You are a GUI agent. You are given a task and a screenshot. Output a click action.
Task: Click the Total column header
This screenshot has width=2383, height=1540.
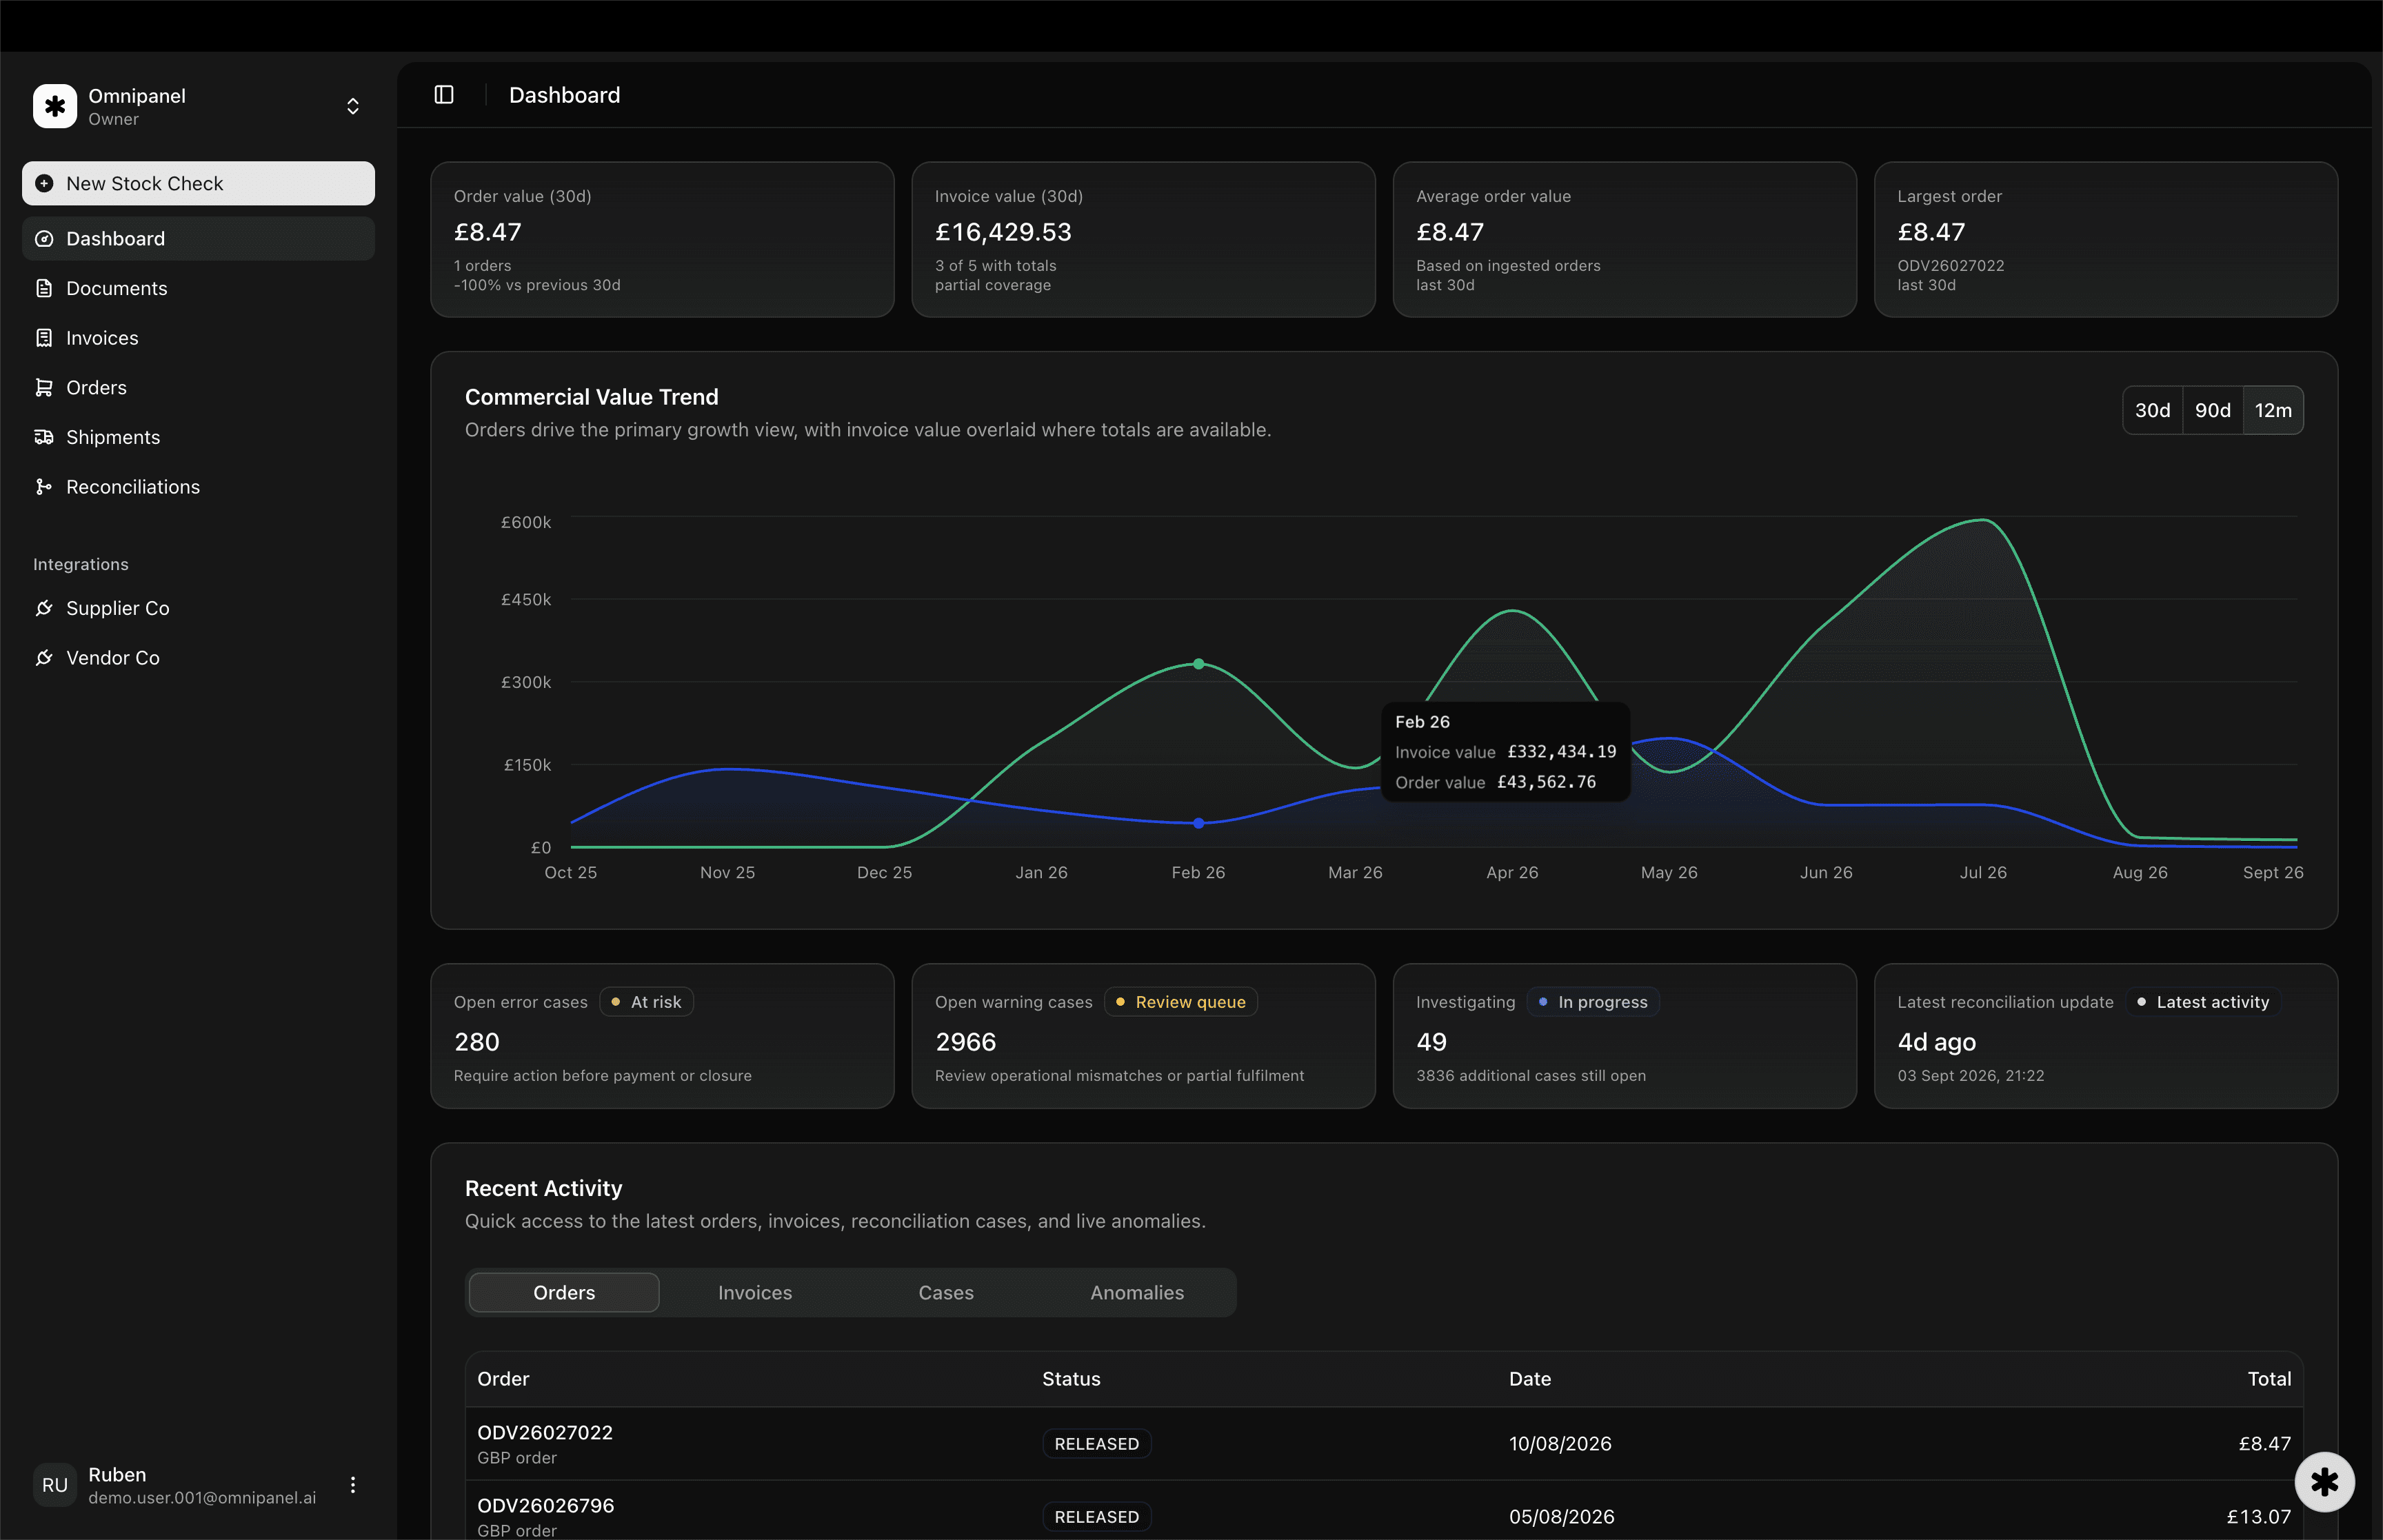tap(2269, 1379)
